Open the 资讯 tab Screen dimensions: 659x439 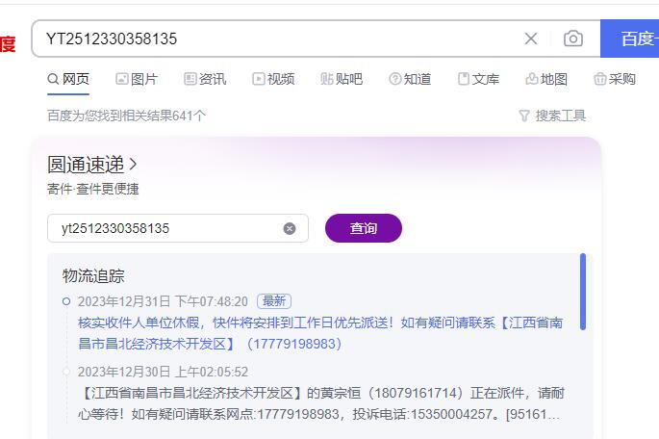click(x=205, y=79)
